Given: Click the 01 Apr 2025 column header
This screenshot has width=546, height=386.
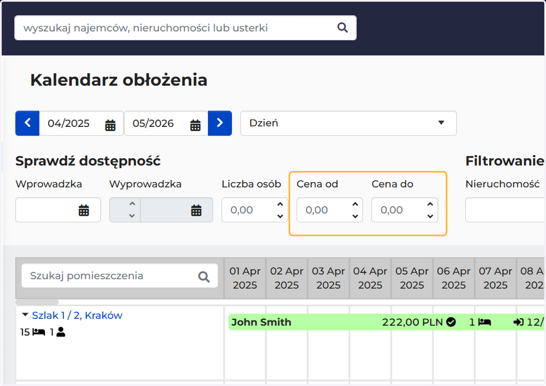Looking at the screenshot, I should tap(245, 278).
